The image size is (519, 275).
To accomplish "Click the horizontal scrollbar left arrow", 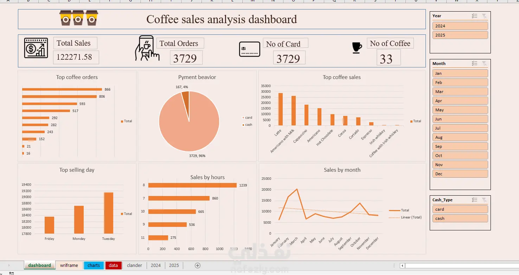I will [x=403, y=266].
